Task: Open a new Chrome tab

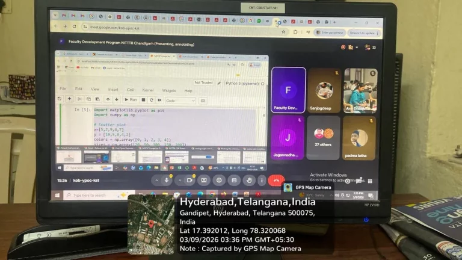Action: pyautogui.click(x=334, y=22)
